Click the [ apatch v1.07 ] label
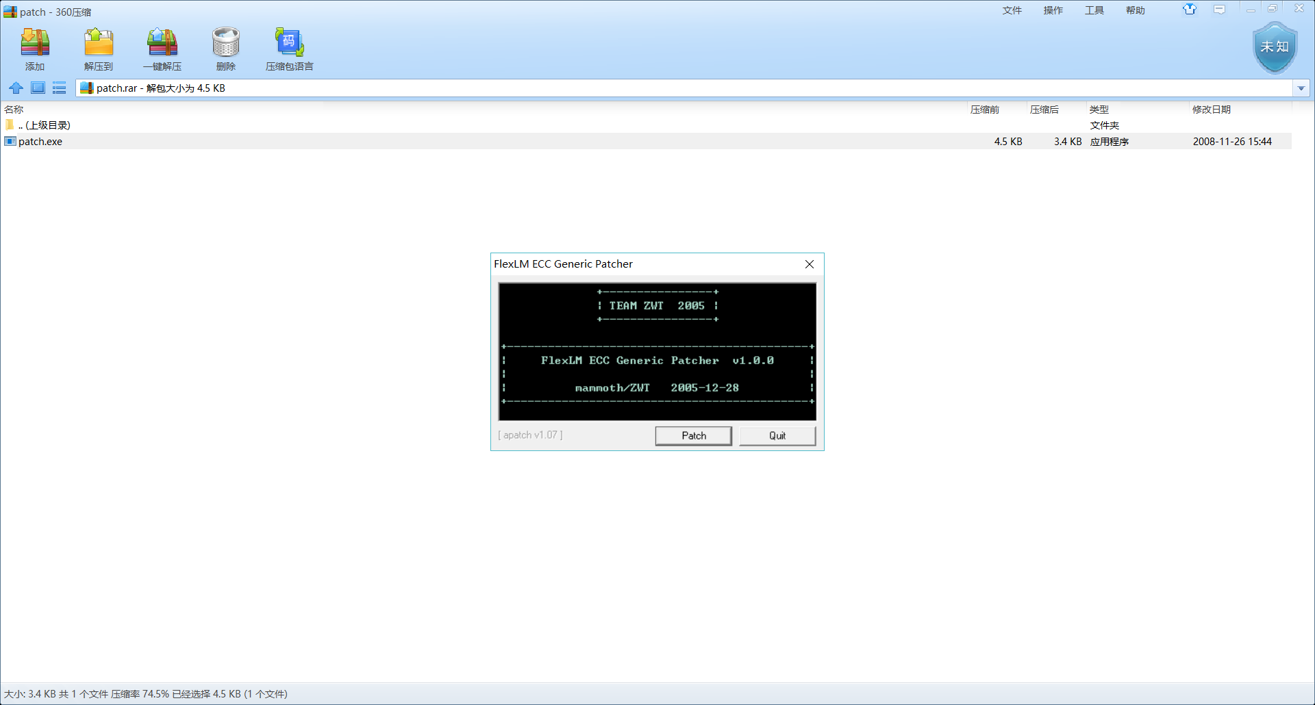Viewport: 1315px width, 705px height. 530,435
